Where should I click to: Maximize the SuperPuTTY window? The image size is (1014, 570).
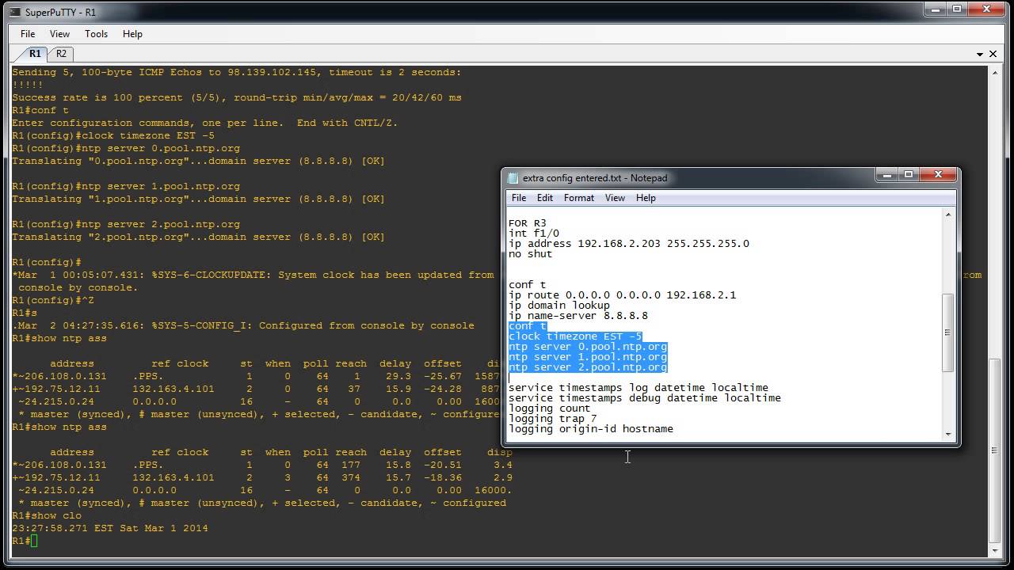point(958,9)
